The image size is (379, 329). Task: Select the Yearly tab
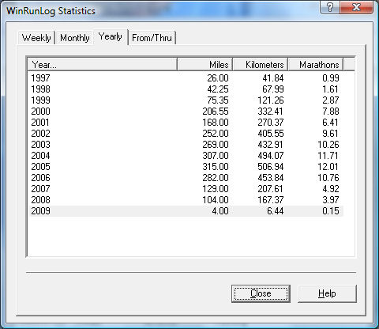click(111, 36)
